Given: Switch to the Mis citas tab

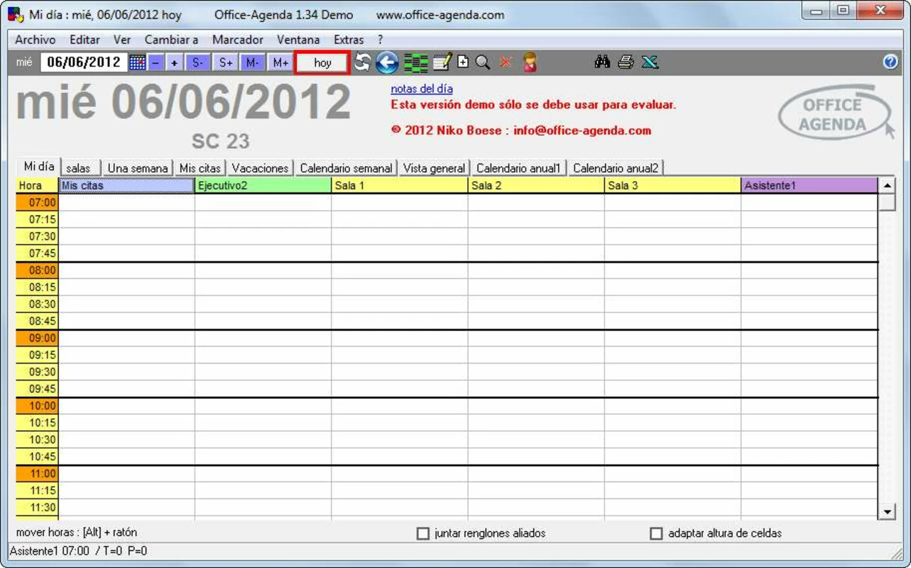Looking at the screenshot, I should click(x=200, y=168).
